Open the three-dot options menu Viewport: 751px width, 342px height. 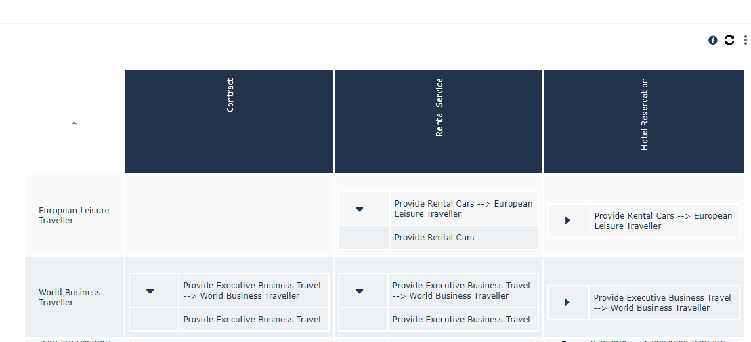(x=745, y=40)
